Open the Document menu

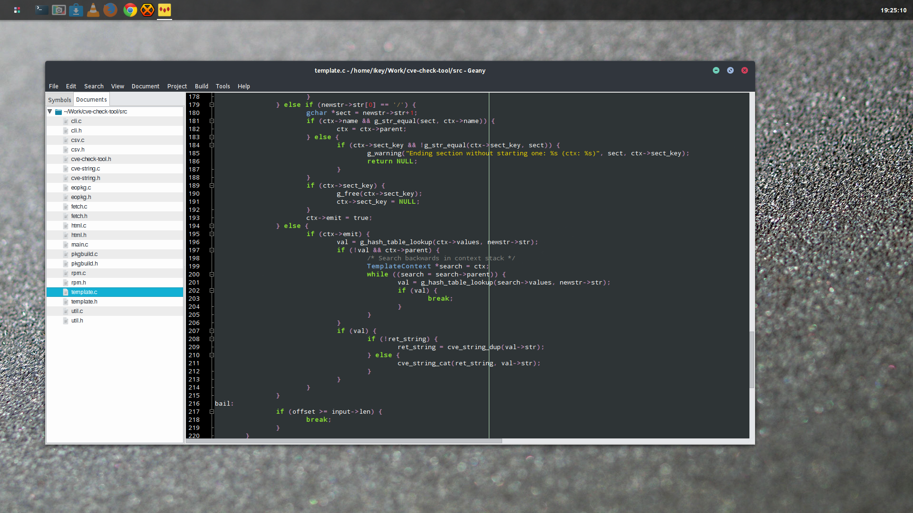146,86
